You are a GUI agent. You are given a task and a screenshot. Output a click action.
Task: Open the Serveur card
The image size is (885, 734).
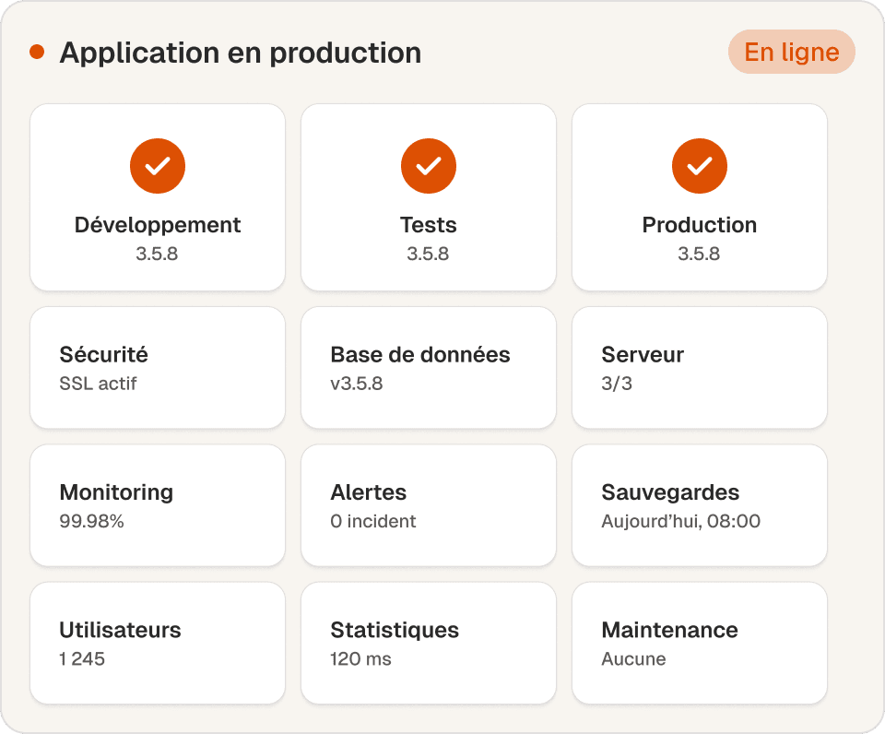click(x=700, y=368)
